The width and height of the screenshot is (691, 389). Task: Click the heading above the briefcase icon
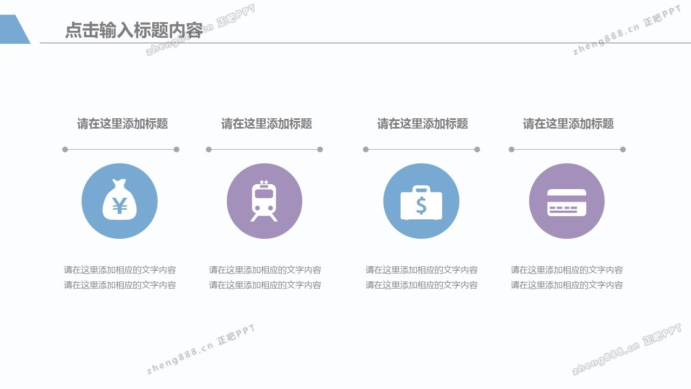click(422, 124)
